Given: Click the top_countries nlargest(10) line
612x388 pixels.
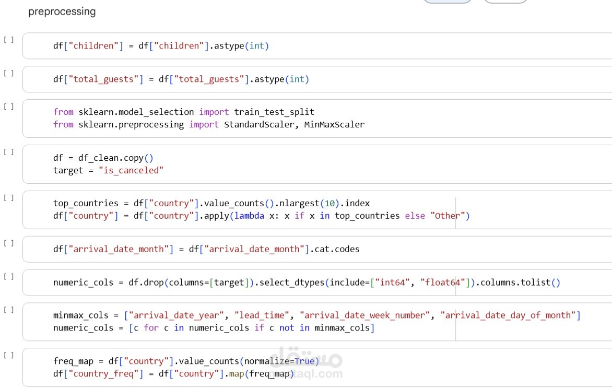Looking at the screenshot, I should click(211, 203).
